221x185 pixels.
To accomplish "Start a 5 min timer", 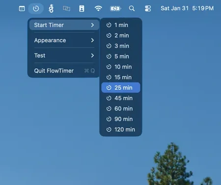I will tap(121, 56).
